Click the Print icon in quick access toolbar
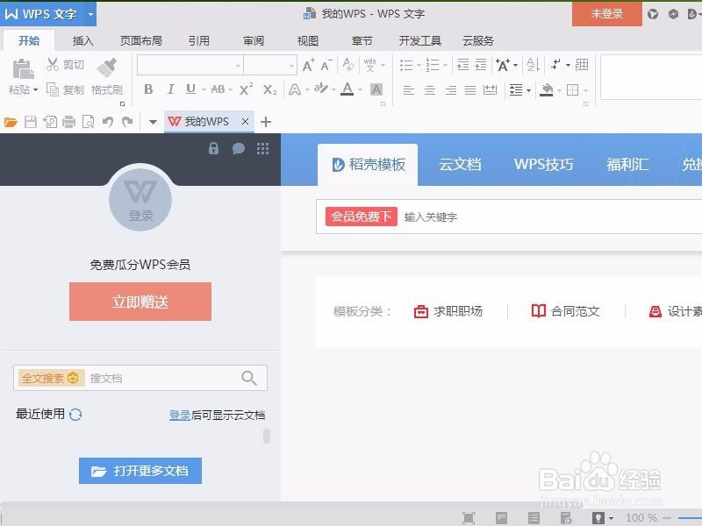Screen dimensions: 702x526 [x=67, y=122]
